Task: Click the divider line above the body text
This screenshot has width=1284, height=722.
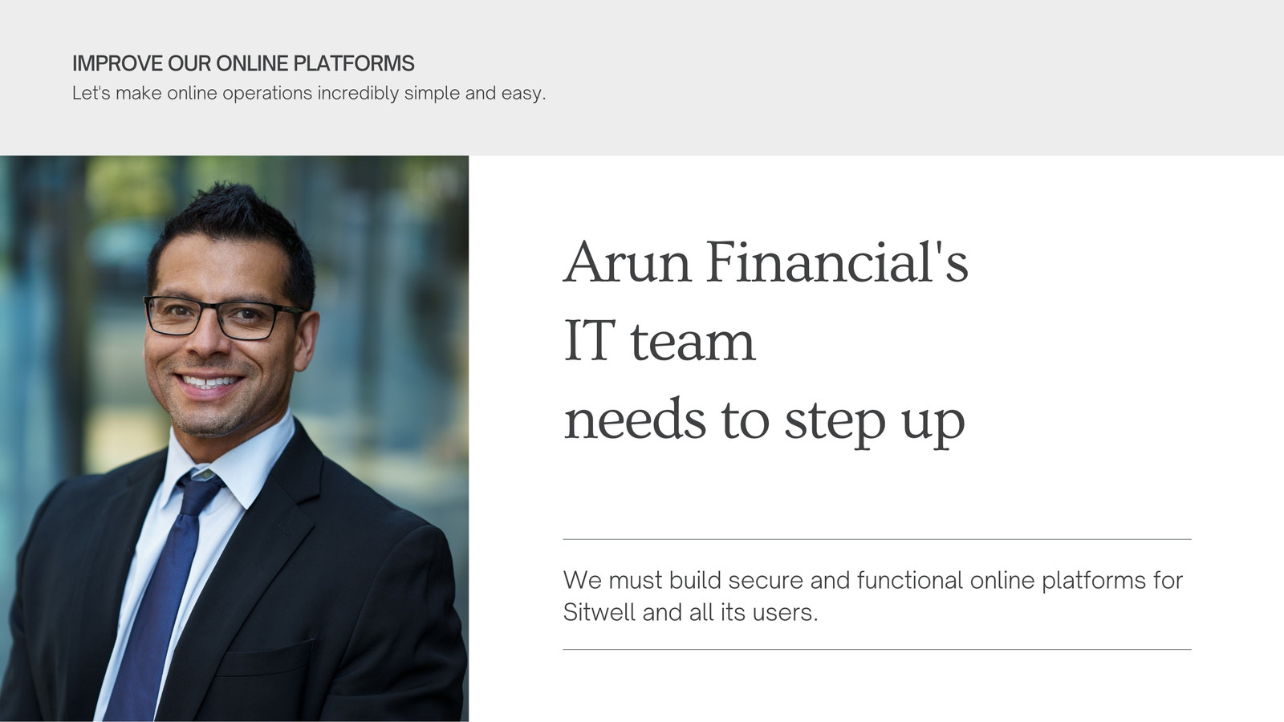Action: [x=877, y=539]
